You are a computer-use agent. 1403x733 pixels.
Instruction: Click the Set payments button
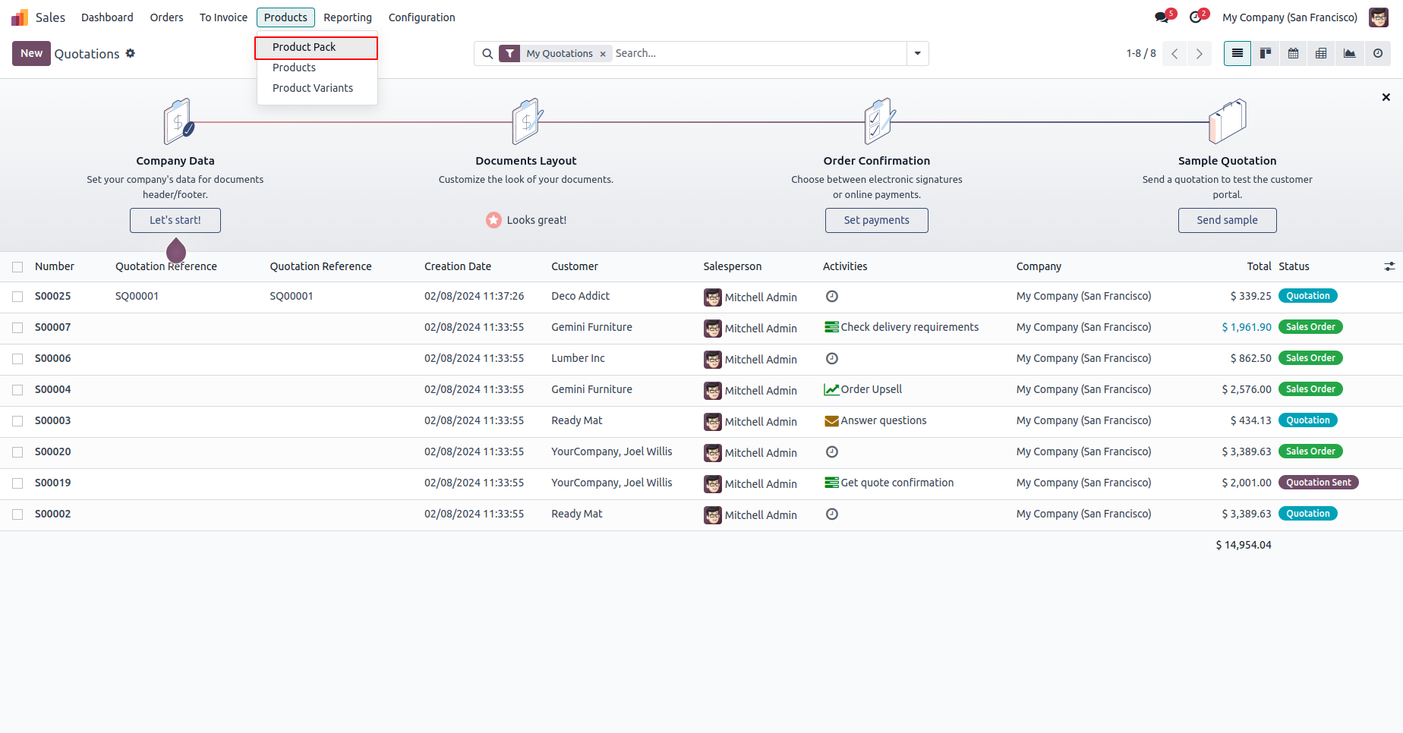pyautogui.click(x=877, y=220)
